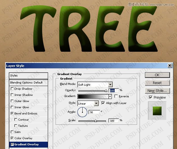Open the Style Linear dropdown
The width and height of the screenshot is (177, 149).
coord(88,103)
